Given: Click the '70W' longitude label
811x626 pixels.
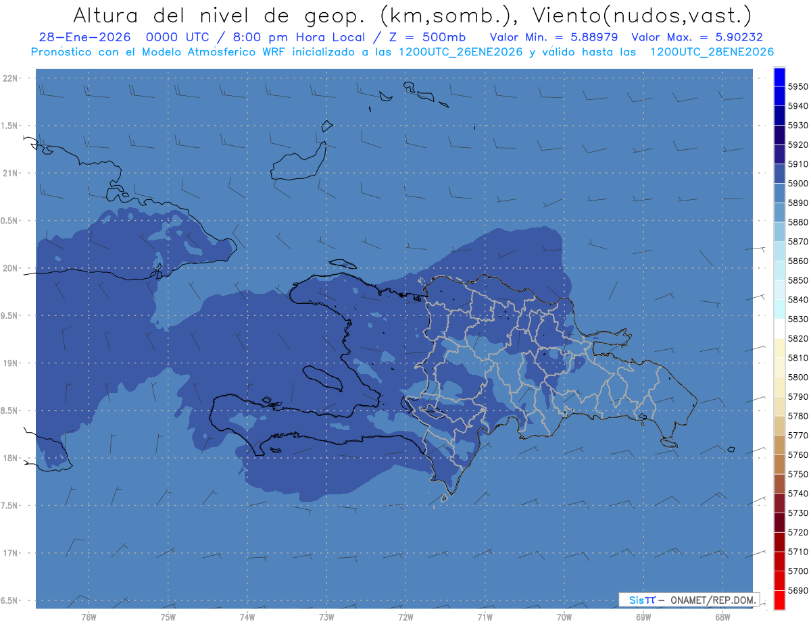Looking at the screenshot, I should 564,617.
